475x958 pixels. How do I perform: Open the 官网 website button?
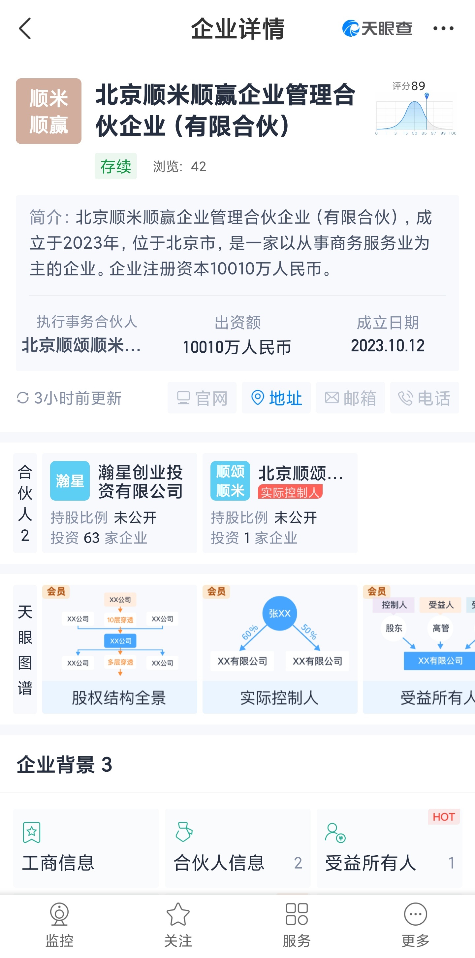(x=202, y=398)
